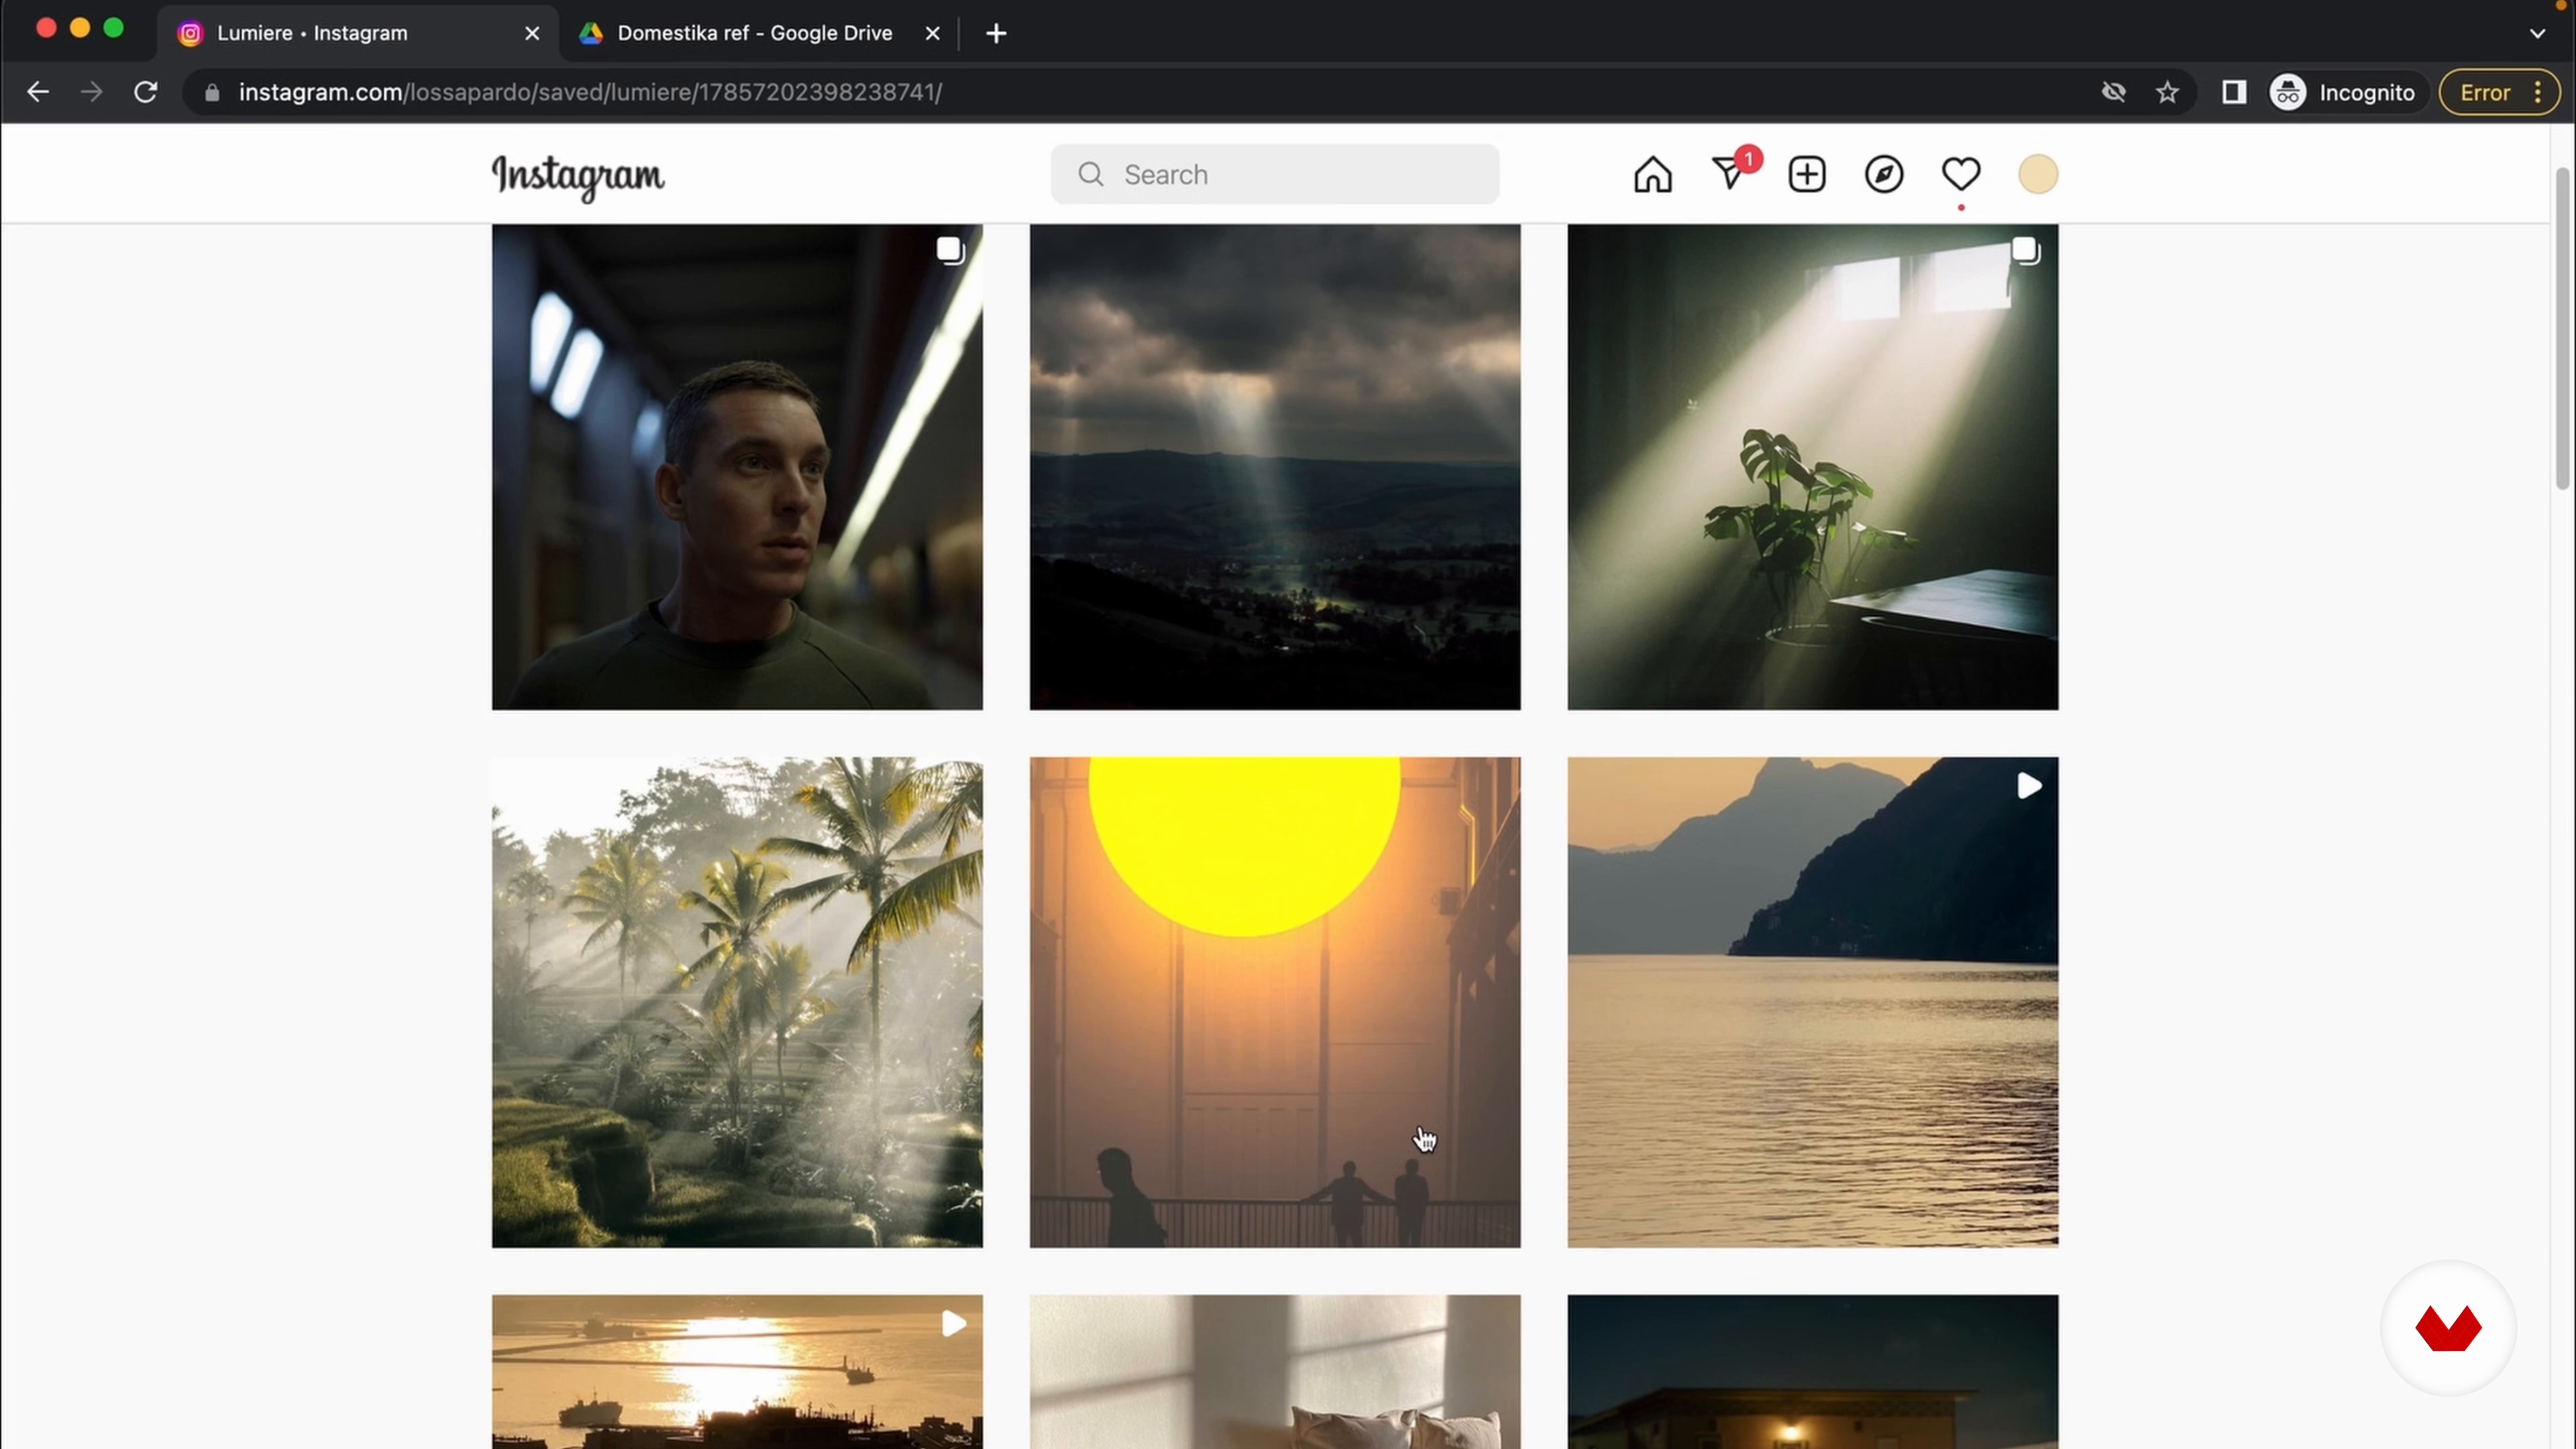This screenshot has height=1449, width=2576.
Task: Close the Domestika ref Google Drive tab
Action: (932, 33)
